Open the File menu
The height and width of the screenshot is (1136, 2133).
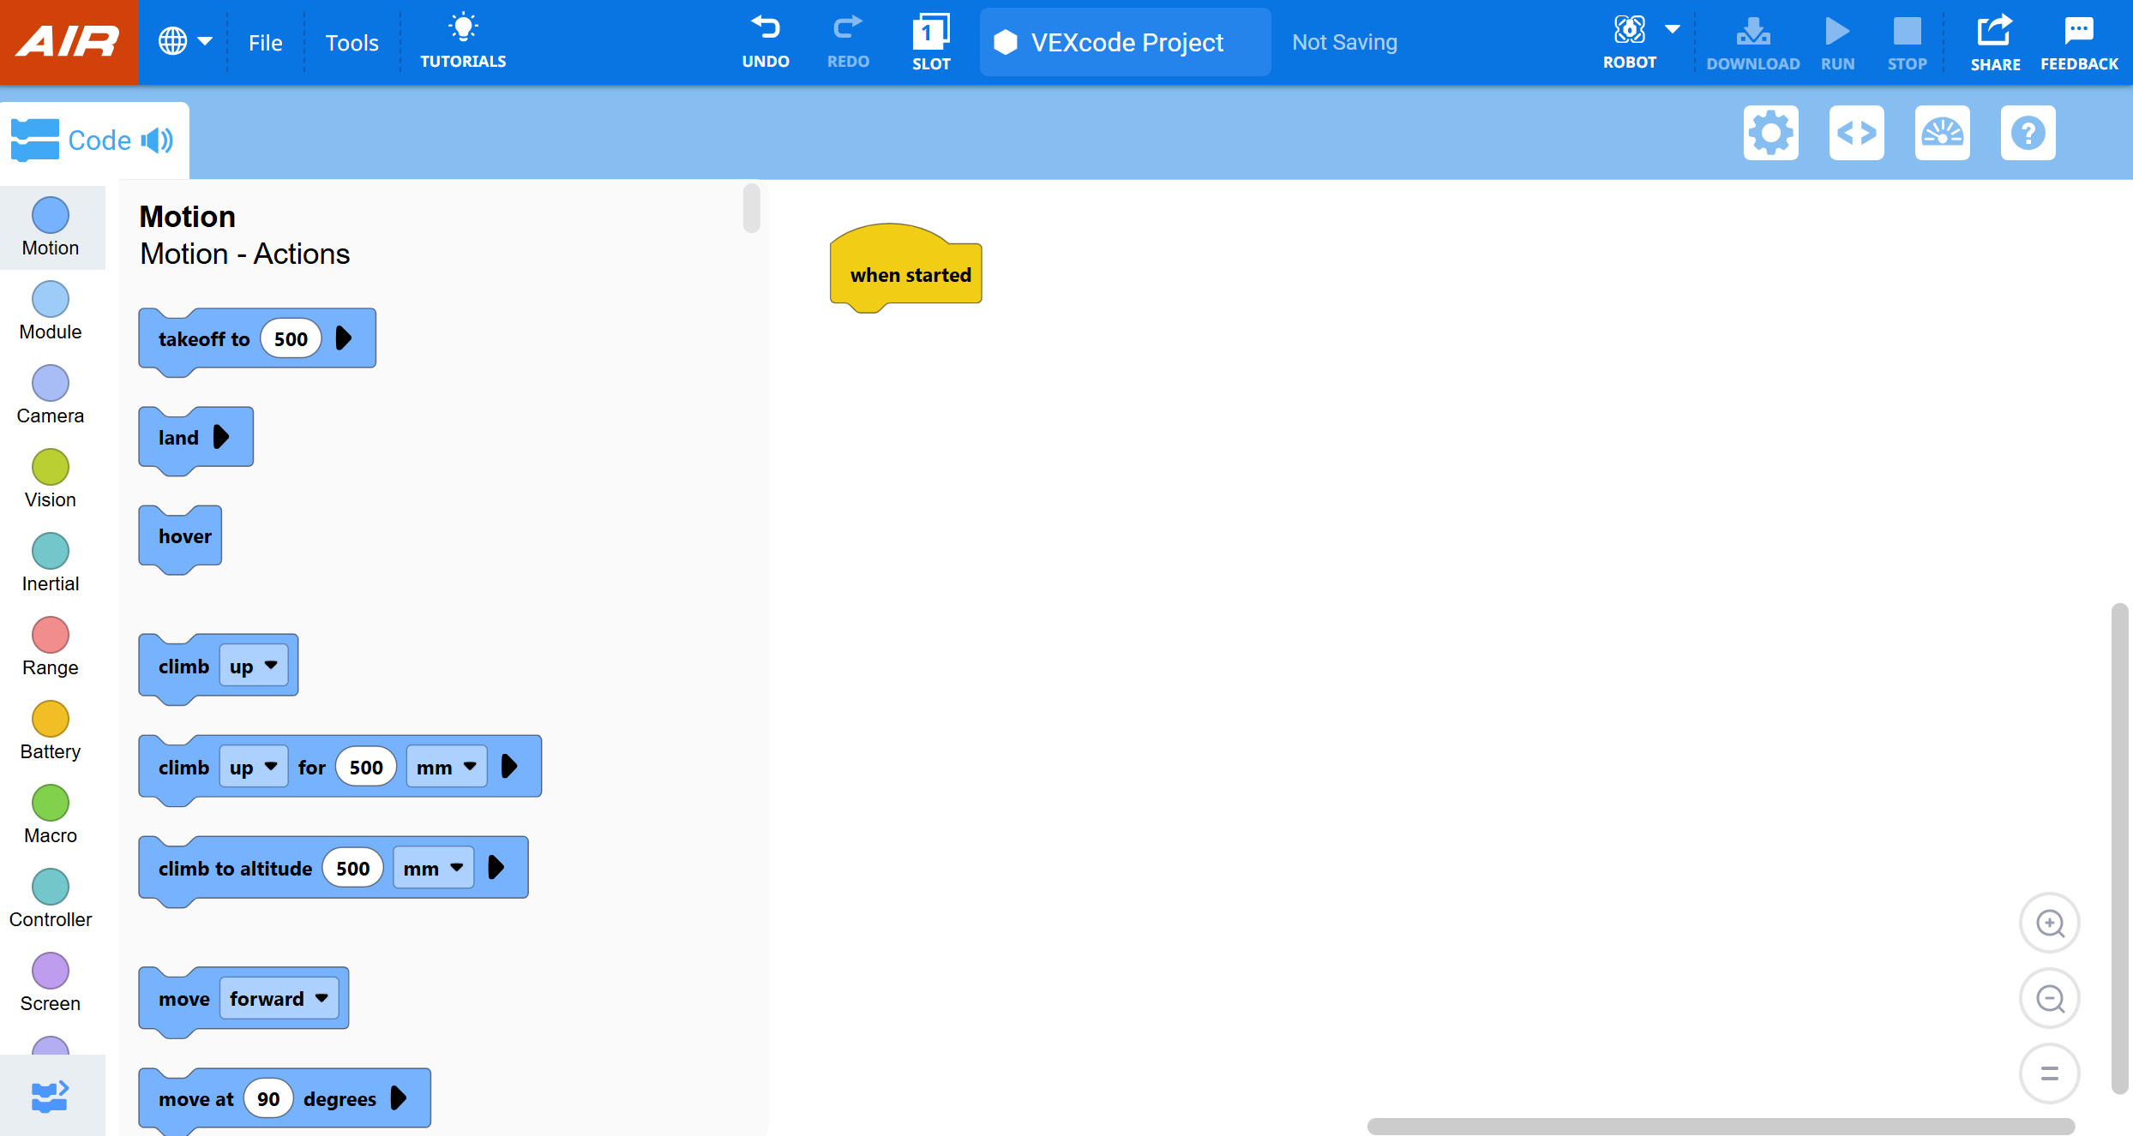tap(265, 42)
